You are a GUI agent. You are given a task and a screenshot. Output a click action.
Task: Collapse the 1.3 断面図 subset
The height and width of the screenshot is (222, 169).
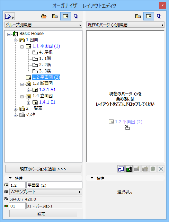(x=22, y=84)
